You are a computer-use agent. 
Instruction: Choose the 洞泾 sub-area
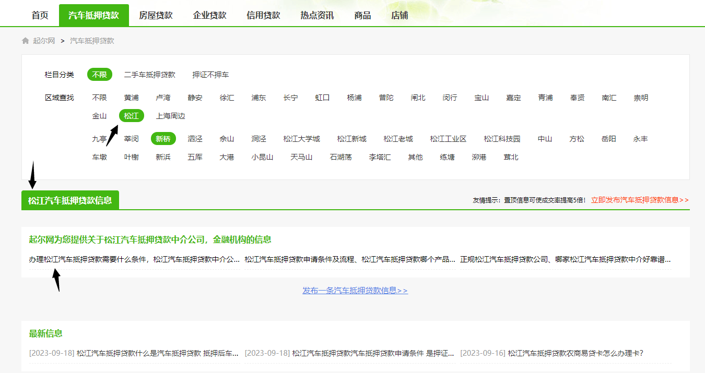tap(259, 139)
